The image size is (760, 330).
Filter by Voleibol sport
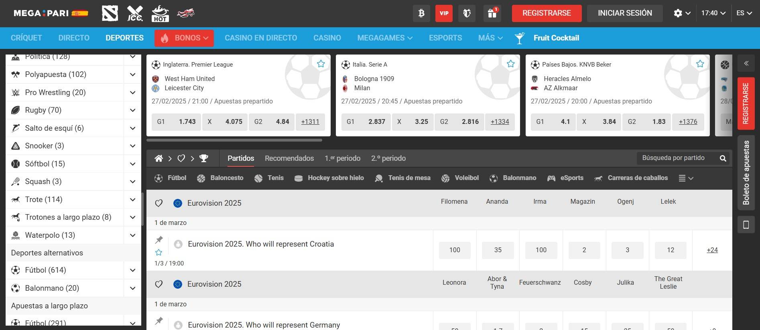pos(460,178)
